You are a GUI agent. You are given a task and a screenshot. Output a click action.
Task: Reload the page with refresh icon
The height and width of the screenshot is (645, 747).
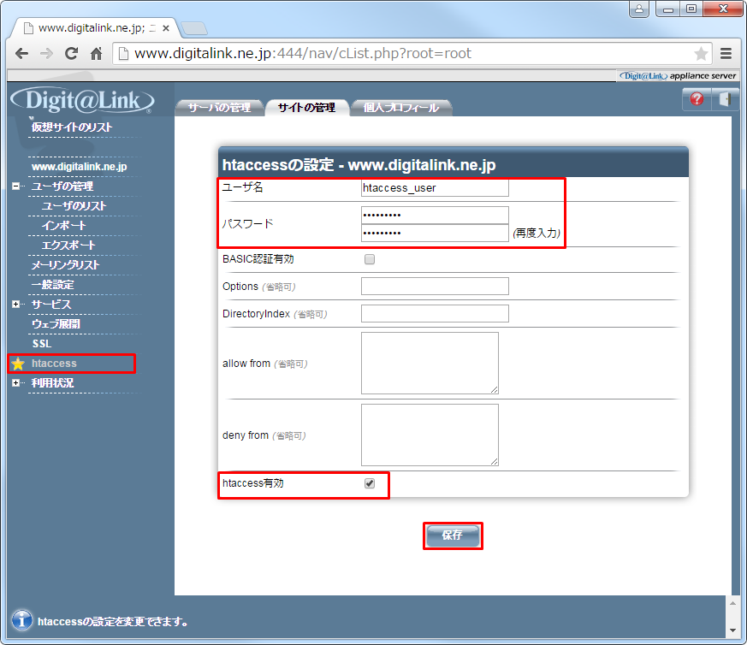72,53
